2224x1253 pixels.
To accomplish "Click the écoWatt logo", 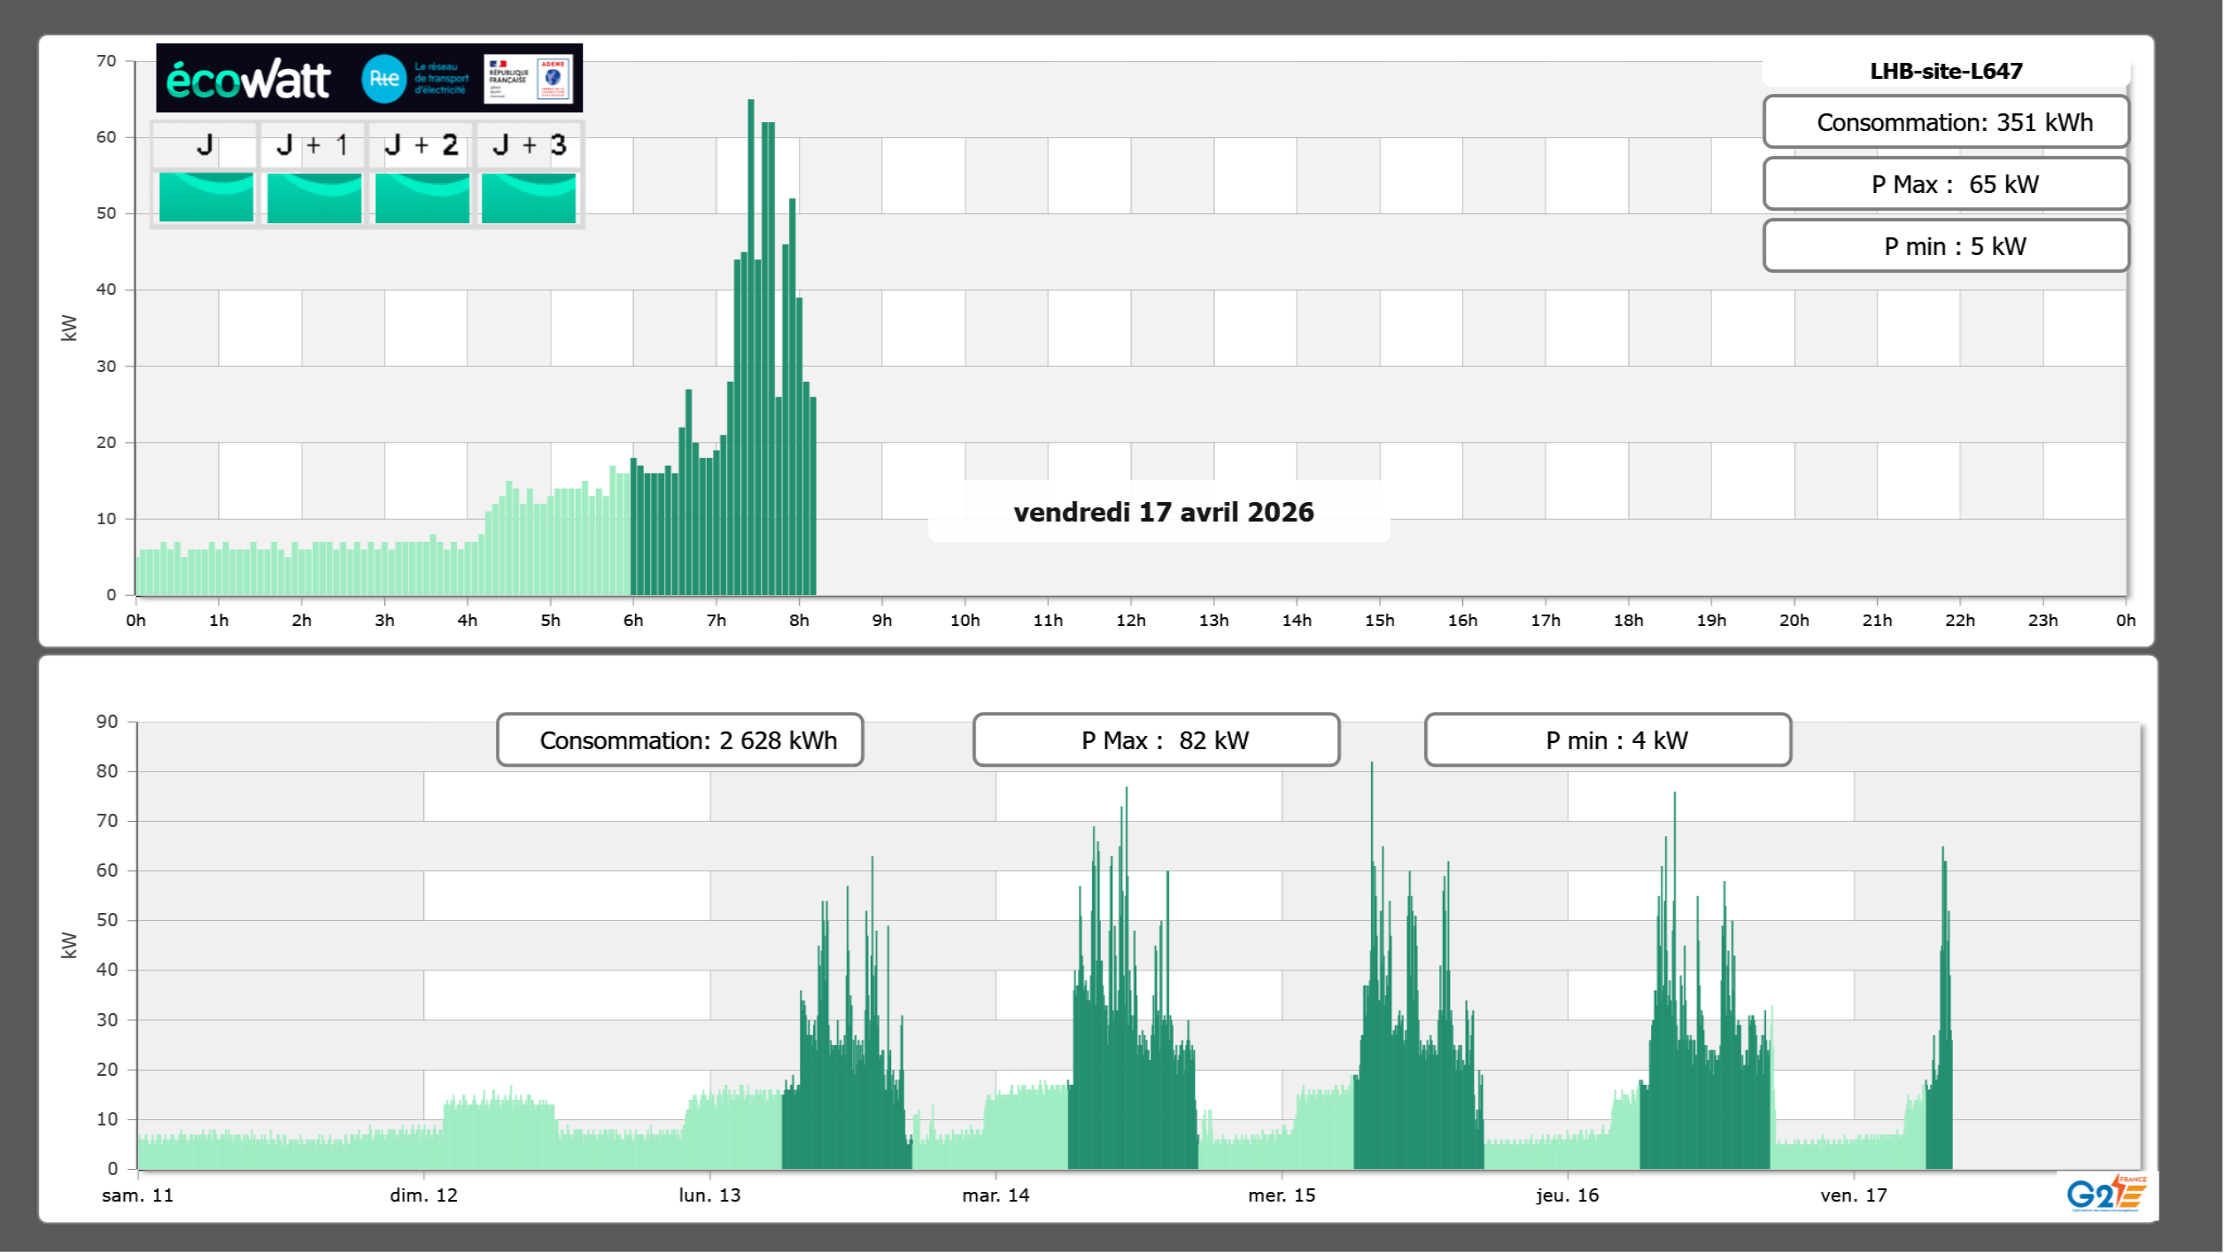I will click(x=248, y=80).
